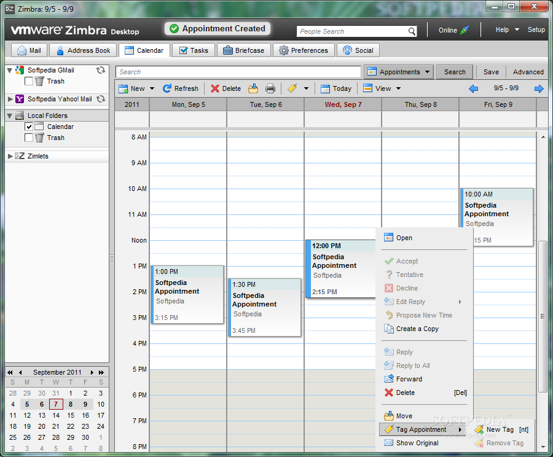The image size is (553, 457).
Task: Open the Preferences tab
Action: 304,50
